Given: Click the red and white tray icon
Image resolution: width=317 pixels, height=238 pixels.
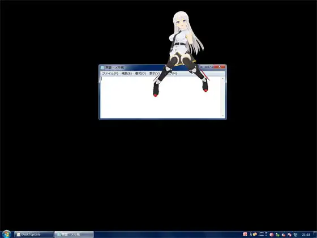Looking at the screenshot, I should 284,235.
